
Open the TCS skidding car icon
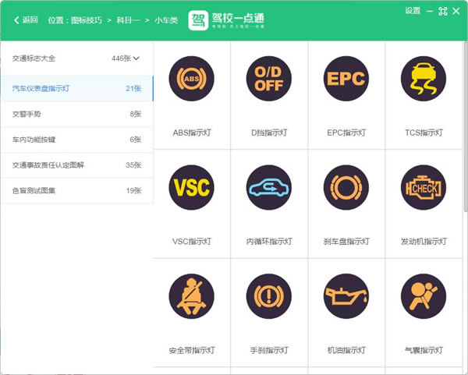(x=424, y=79)
